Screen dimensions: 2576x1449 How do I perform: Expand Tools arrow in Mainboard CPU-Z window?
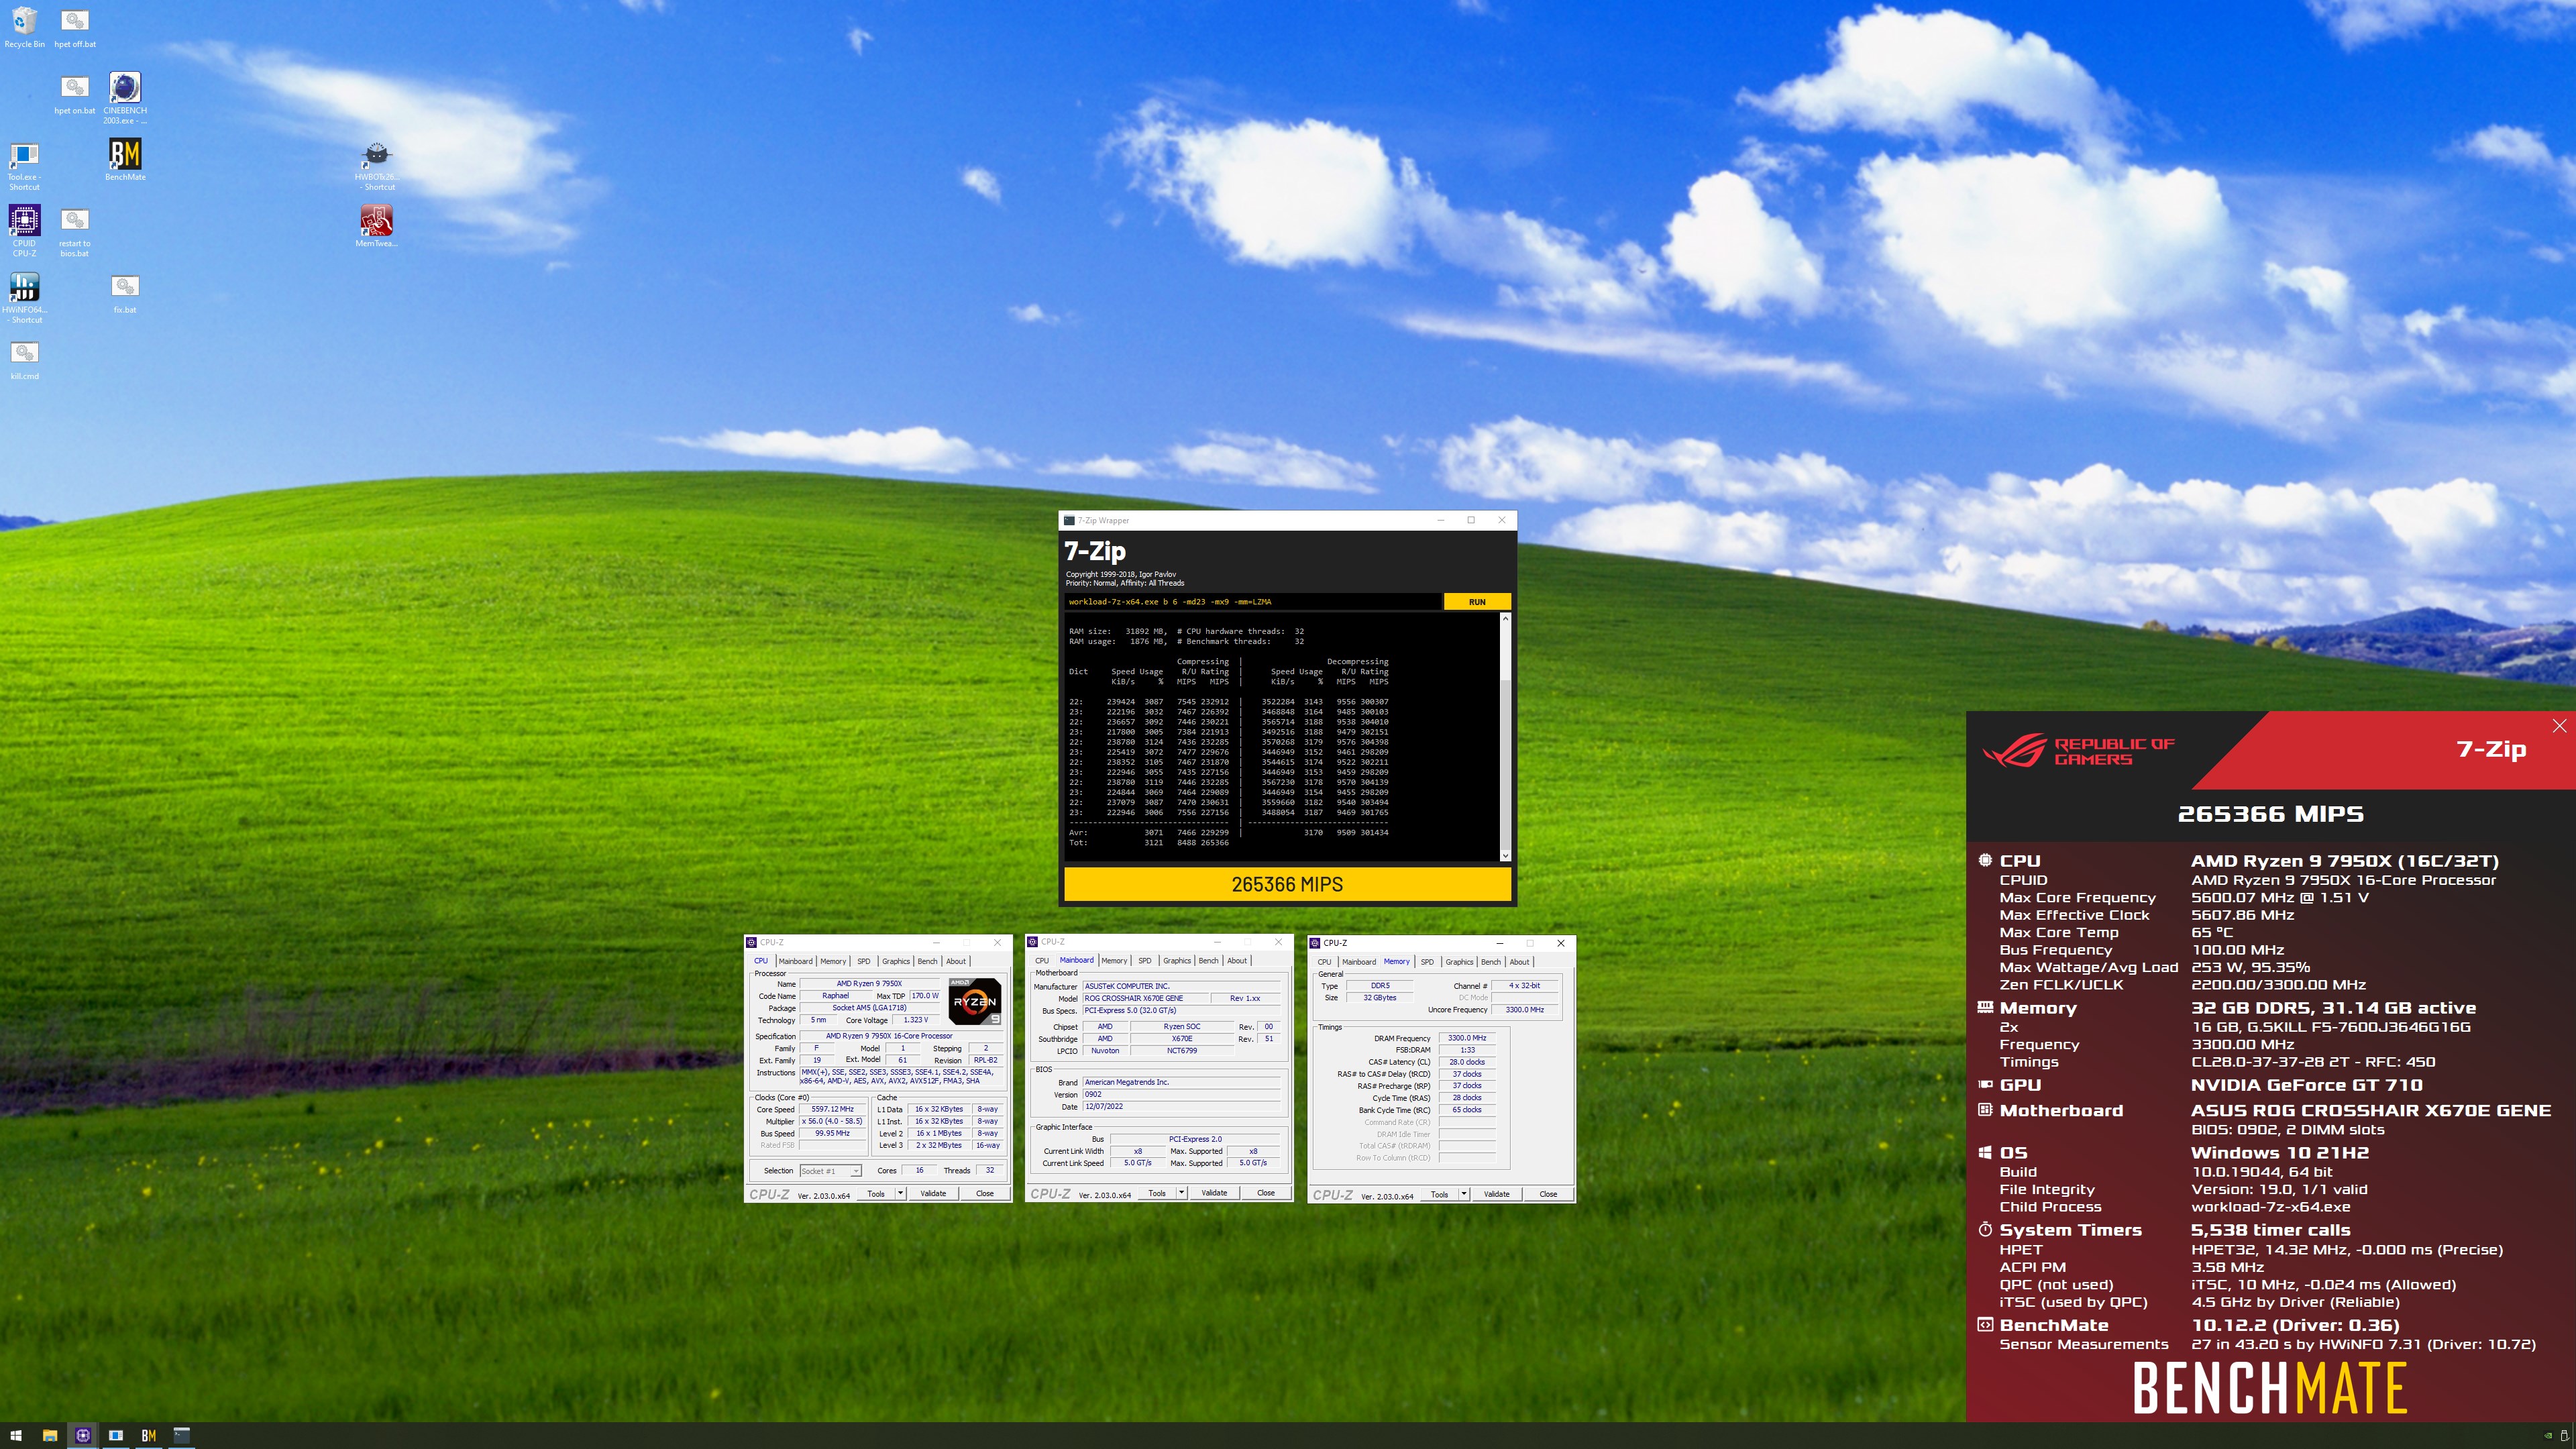pyautogui.click(x=1181, y=1193)
